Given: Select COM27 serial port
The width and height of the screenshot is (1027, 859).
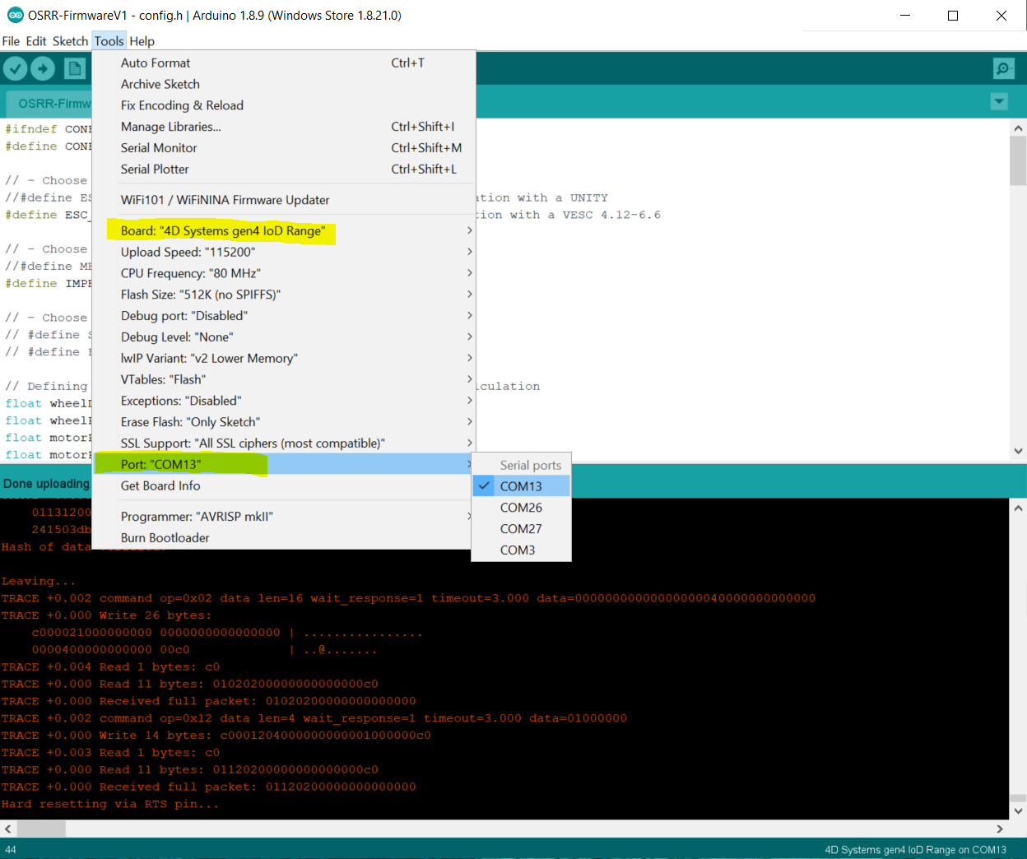Looking at the screenshot, I should coord(521,529).
